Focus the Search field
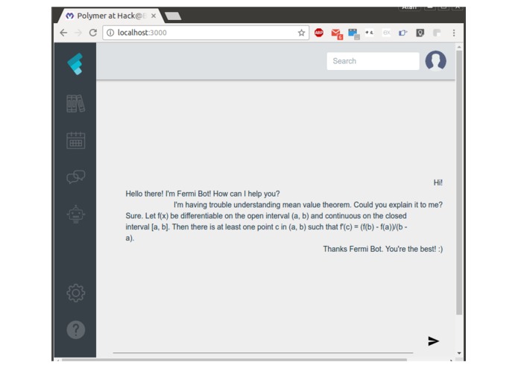The height and width of the screenshot is (368, 518). 373,61
